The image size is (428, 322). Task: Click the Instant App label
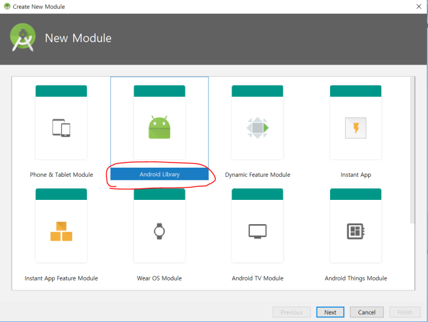pos(355,175)
